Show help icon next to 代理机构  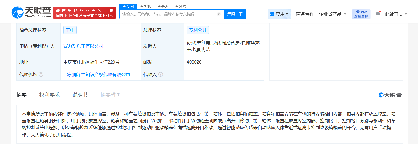point(41,74)
